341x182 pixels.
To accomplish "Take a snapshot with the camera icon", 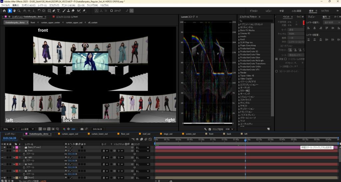I will coord(82,129).
